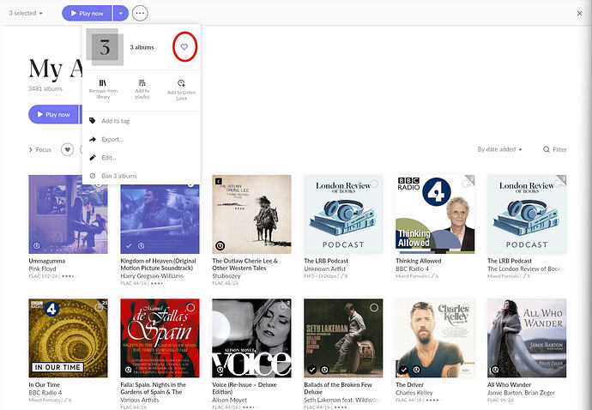This screenshot has height=410, width=592.
Task: Deselect The Driver album checkmark
Action: [403, 370]
